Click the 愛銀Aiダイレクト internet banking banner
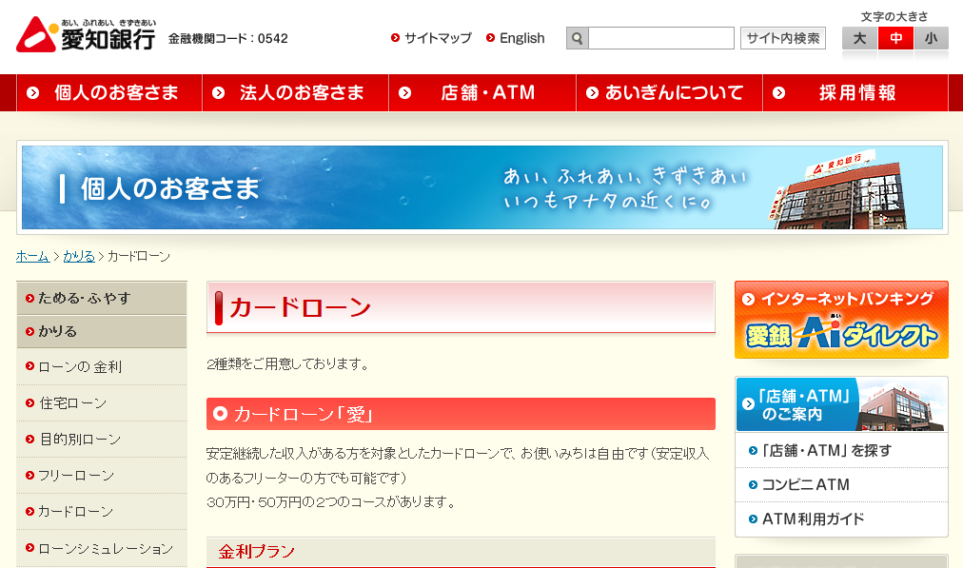 point(841,320)
